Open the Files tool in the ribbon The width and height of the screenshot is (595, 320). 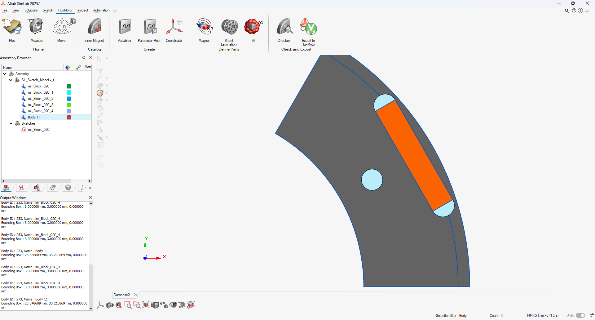(x=12, y=30)
